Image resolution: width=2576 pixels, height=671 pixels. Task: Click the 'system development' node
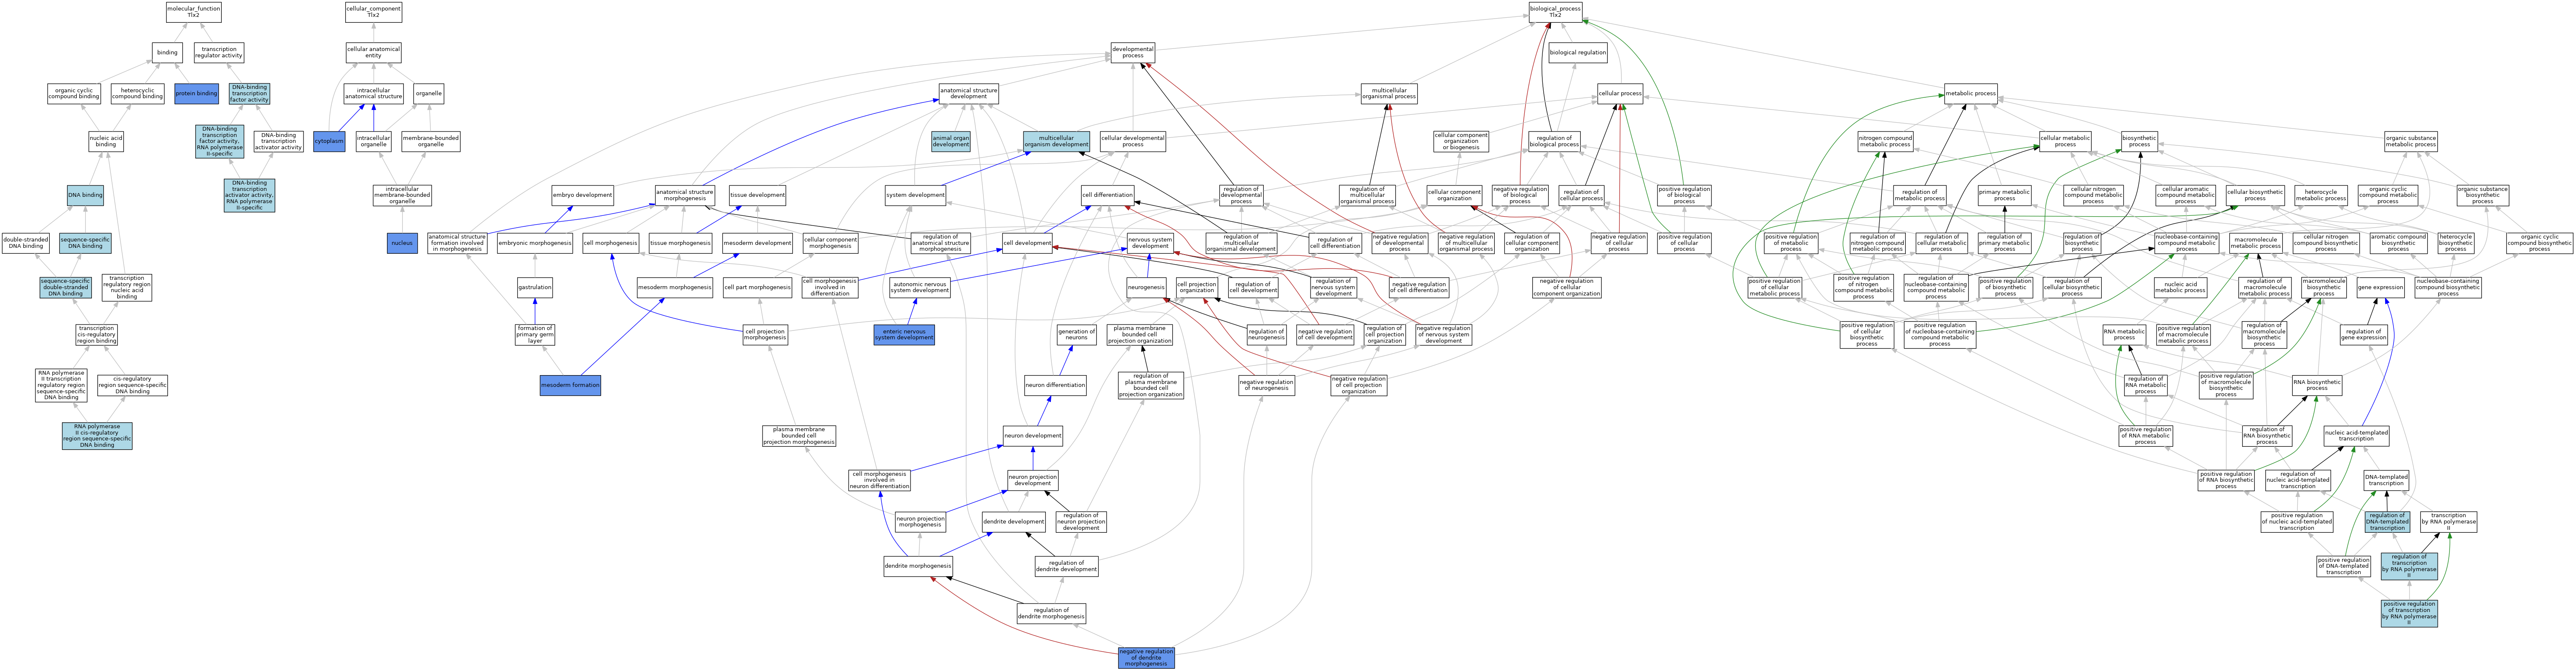point(915,195)
